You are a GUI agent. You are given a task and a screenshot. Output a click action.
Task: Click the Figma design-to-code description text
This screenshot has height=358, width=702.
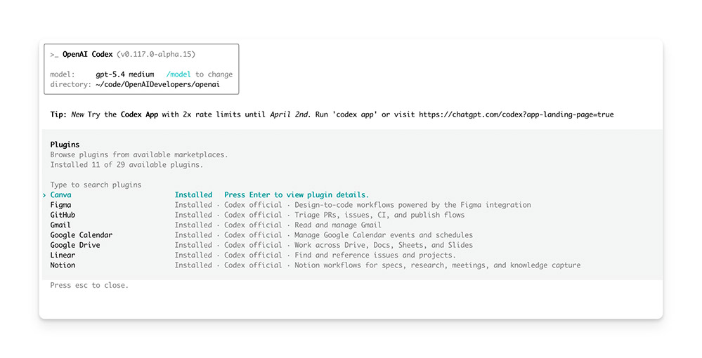point(412,205)
